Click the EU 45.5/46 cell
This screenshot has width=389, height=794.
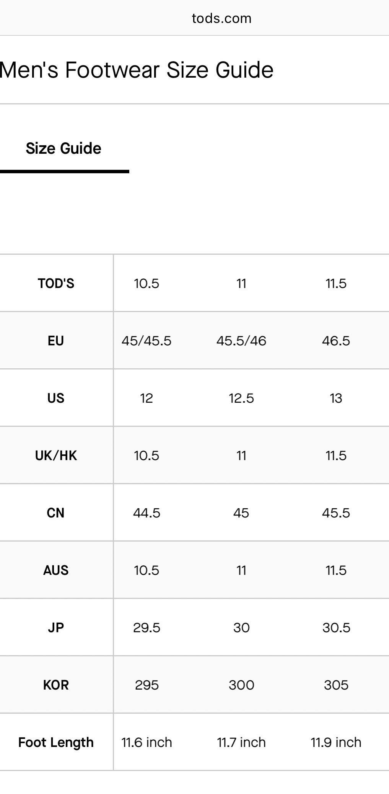(241, 341)
